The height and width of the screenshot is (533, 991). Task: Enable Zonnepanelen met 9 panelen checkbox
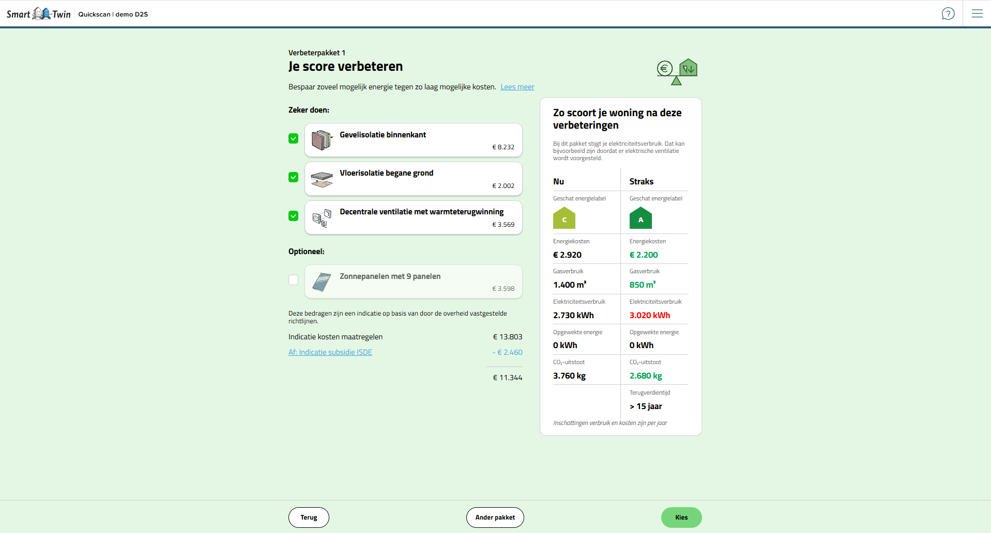point(293,280)
